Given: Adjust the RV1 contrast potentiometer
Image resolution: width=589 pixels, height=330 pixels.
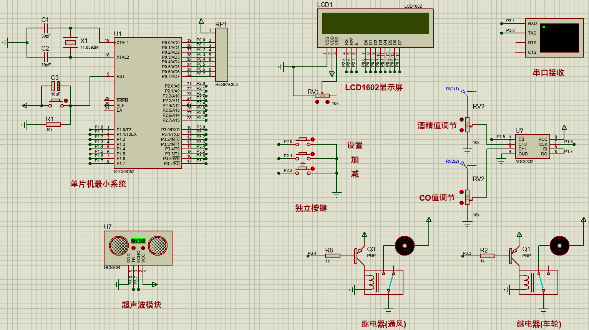Looking at the screenshot, I should pos(322,96).
